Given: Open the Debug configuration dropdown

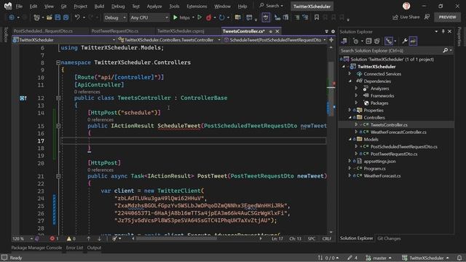Looking at the screenshot, I should point(115,17).
